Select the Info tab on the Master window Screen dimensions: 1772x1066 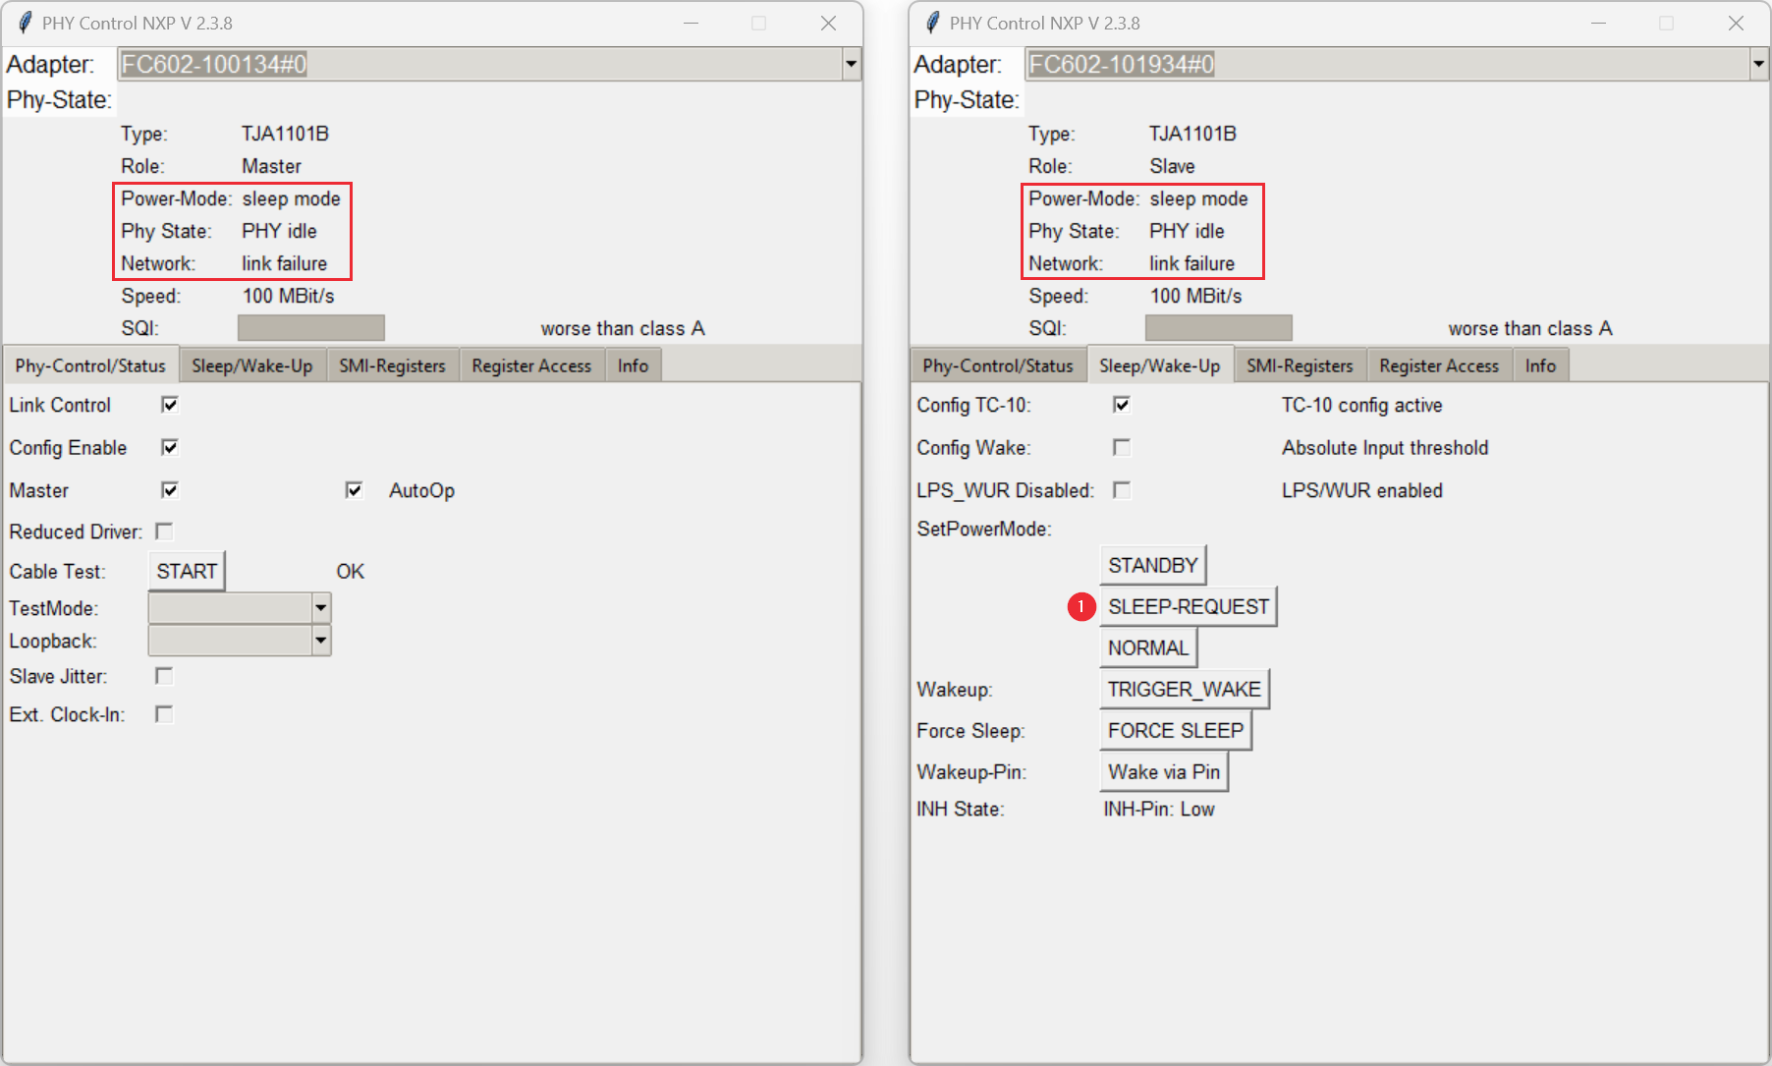click(x=633, y=365)
